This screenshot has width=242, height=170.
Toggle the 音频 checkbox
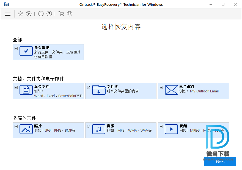click(x=89, y=126)
